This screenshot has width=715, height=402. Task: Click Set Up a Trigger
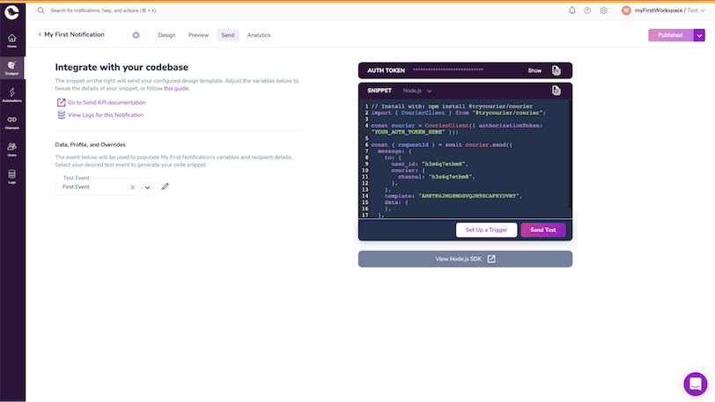pos(486,230)
